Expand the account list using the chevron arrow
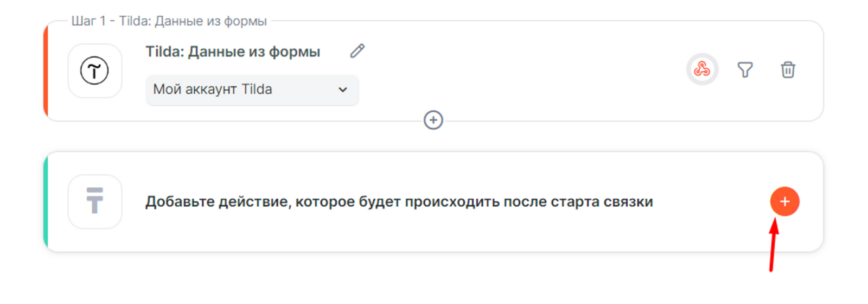The width and height of the screenshot is (868, 304). click(x=343, y=90)
